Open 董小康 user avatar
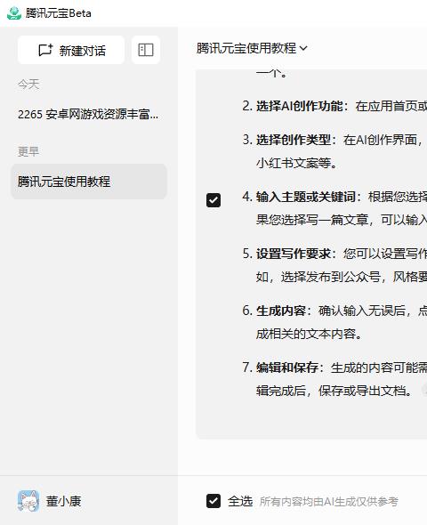The width and height of the screenshot is (427, 525). pyautogui.click(x=28, y=501)
